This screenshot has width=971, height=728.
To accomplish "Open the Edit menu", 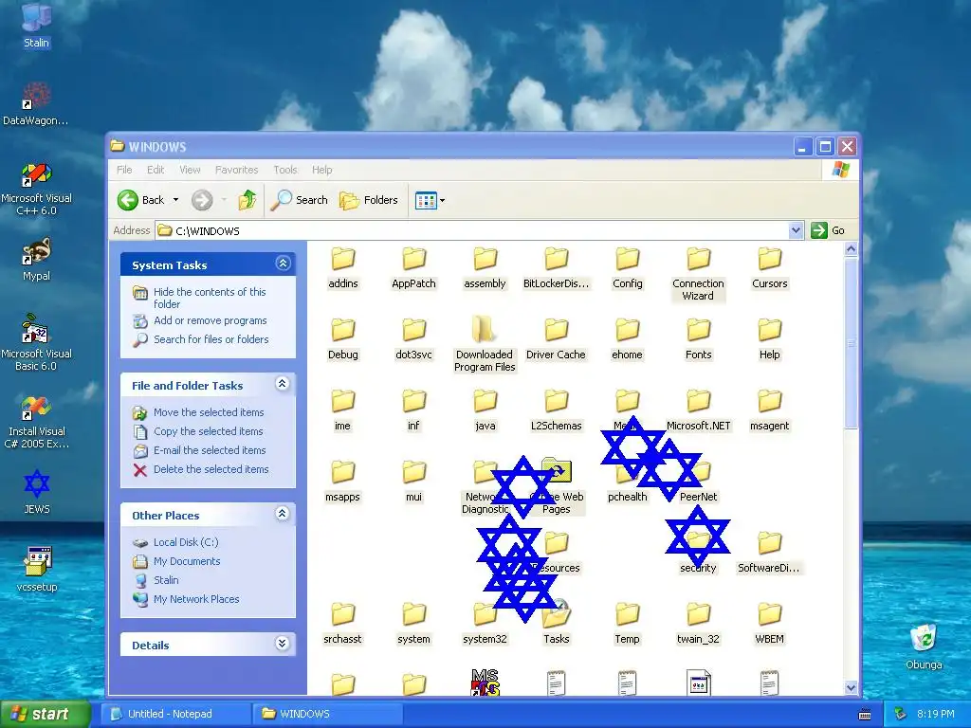I will coord(156,170).
